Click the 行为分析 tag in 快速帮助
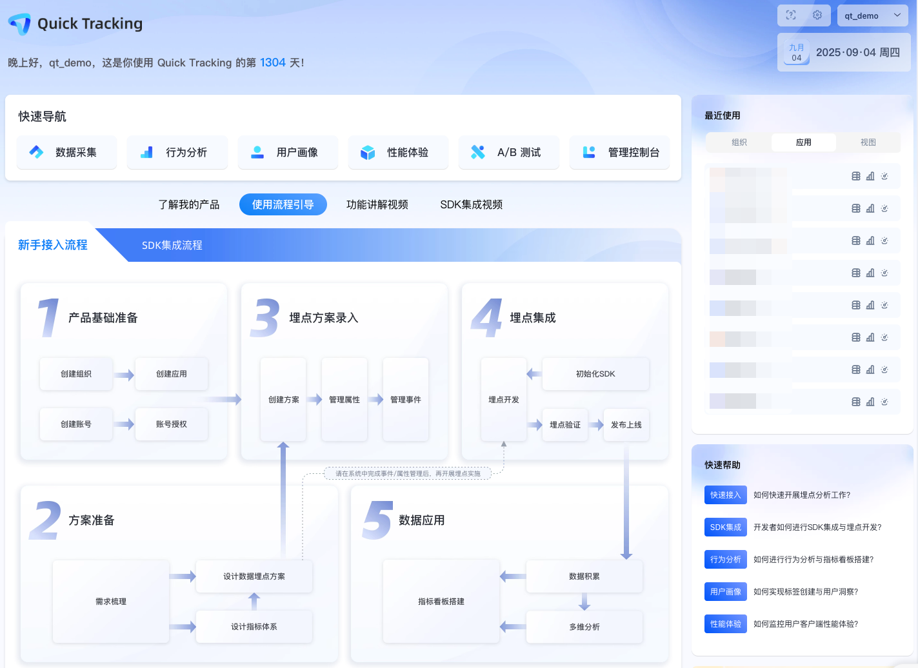 point(726,560)
